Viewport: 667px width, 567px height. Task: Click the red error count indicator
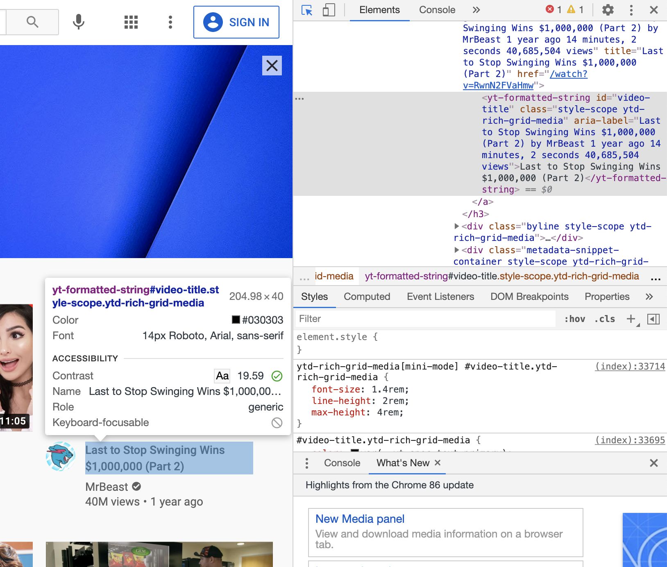point(554,9)
